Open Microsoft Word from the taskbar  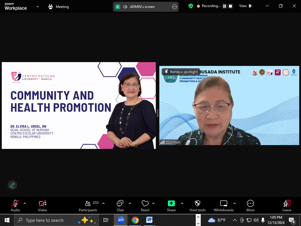pyautogui.click(x=149, y=220)
